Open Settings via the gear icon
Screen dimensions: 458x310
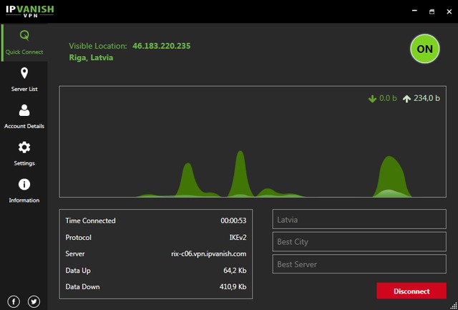click(24, 147)
